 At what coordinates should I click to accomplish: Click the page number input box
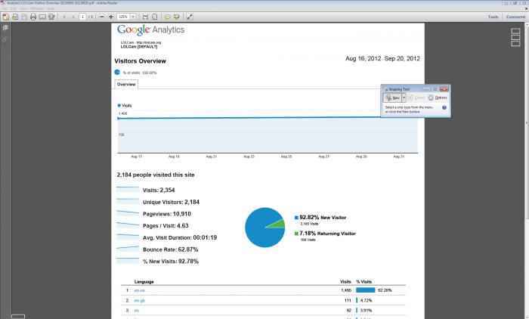pos(82,17)
